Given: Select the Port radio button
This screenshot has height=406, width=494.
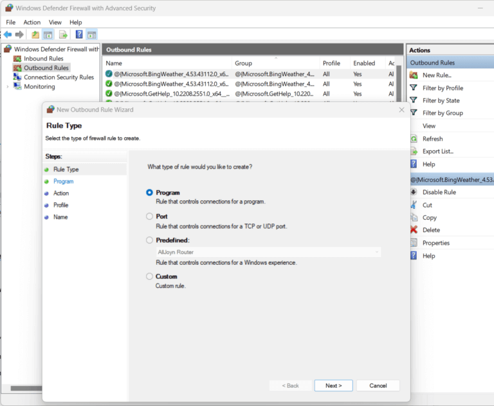Looking at the screenshot, I should 149,217.
